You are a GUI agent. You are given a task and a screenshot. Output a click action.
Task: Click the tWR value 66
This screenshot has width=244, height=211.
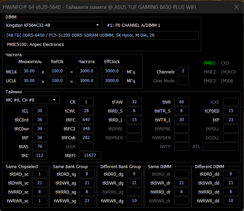coord(182,102)
